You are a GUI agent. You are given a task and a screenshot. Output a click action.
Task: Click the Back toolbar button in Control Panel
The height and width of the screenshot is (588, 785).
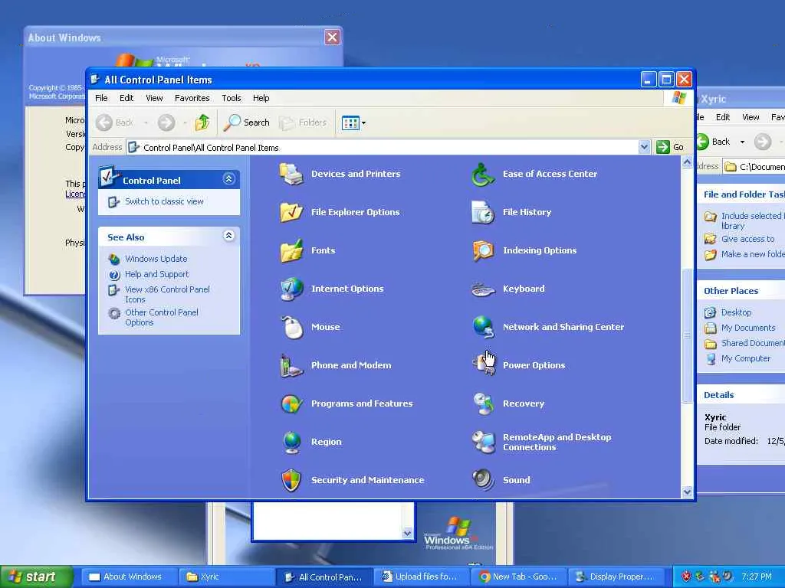[115, 122]
